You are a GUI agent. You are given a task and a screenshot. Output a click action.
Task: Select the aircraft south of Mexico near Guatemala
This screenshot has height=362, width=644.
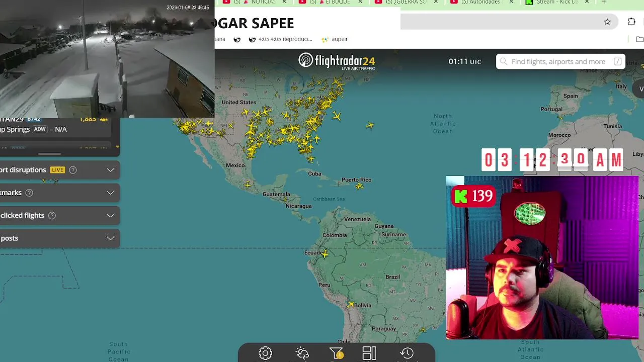(247, 185)
